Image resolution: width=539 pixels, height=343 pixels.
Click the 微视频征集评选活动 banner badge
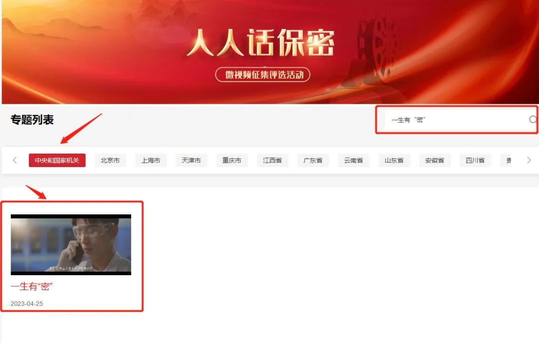[263, 74]
